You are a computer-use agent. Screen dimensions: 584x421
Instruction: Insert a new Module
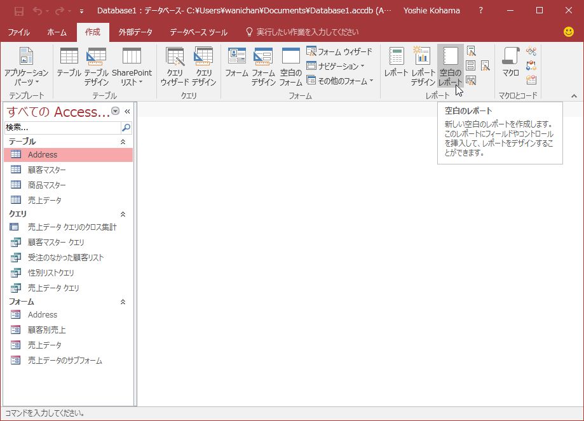531,51
